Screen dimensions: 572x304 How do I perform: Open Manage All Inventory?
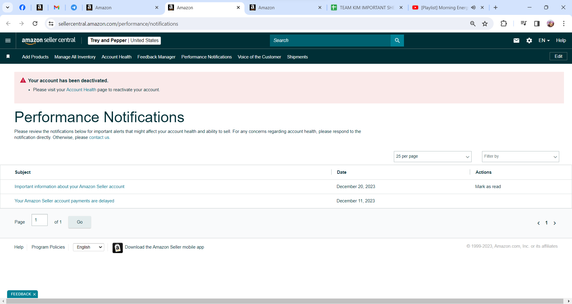click(x=75, y=57)
